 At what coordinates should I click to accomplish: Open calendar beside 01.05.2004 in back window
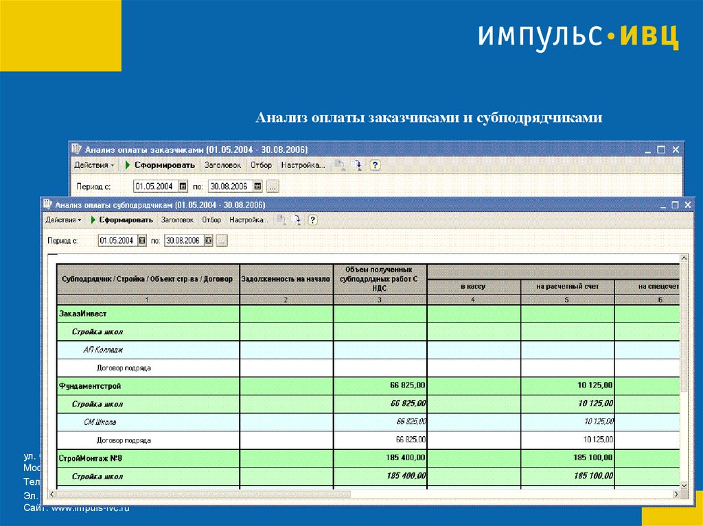183,186
